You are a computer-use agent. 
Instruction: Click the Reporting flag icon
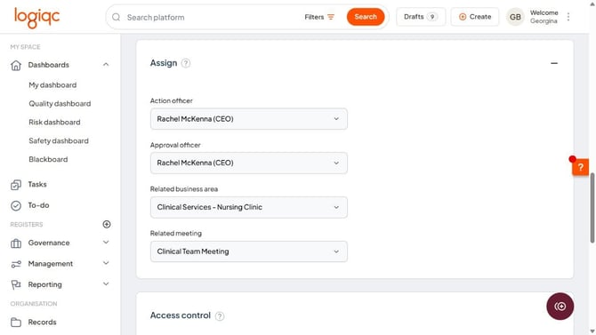[16, 285]
